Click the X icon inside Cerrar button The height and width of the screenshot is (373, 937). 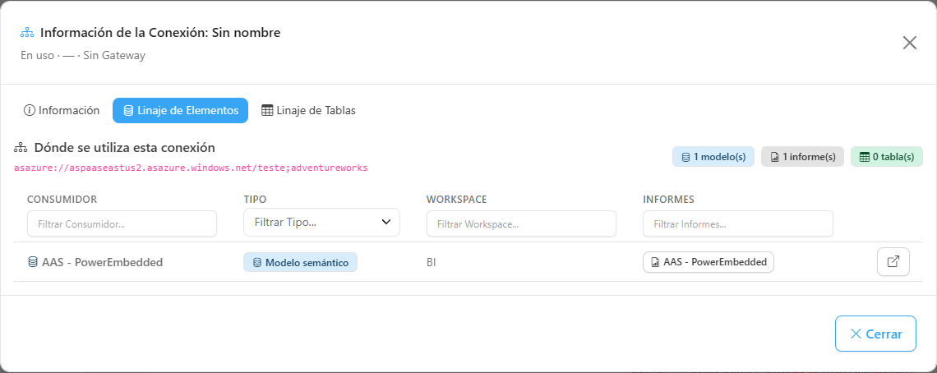(856, 334)
